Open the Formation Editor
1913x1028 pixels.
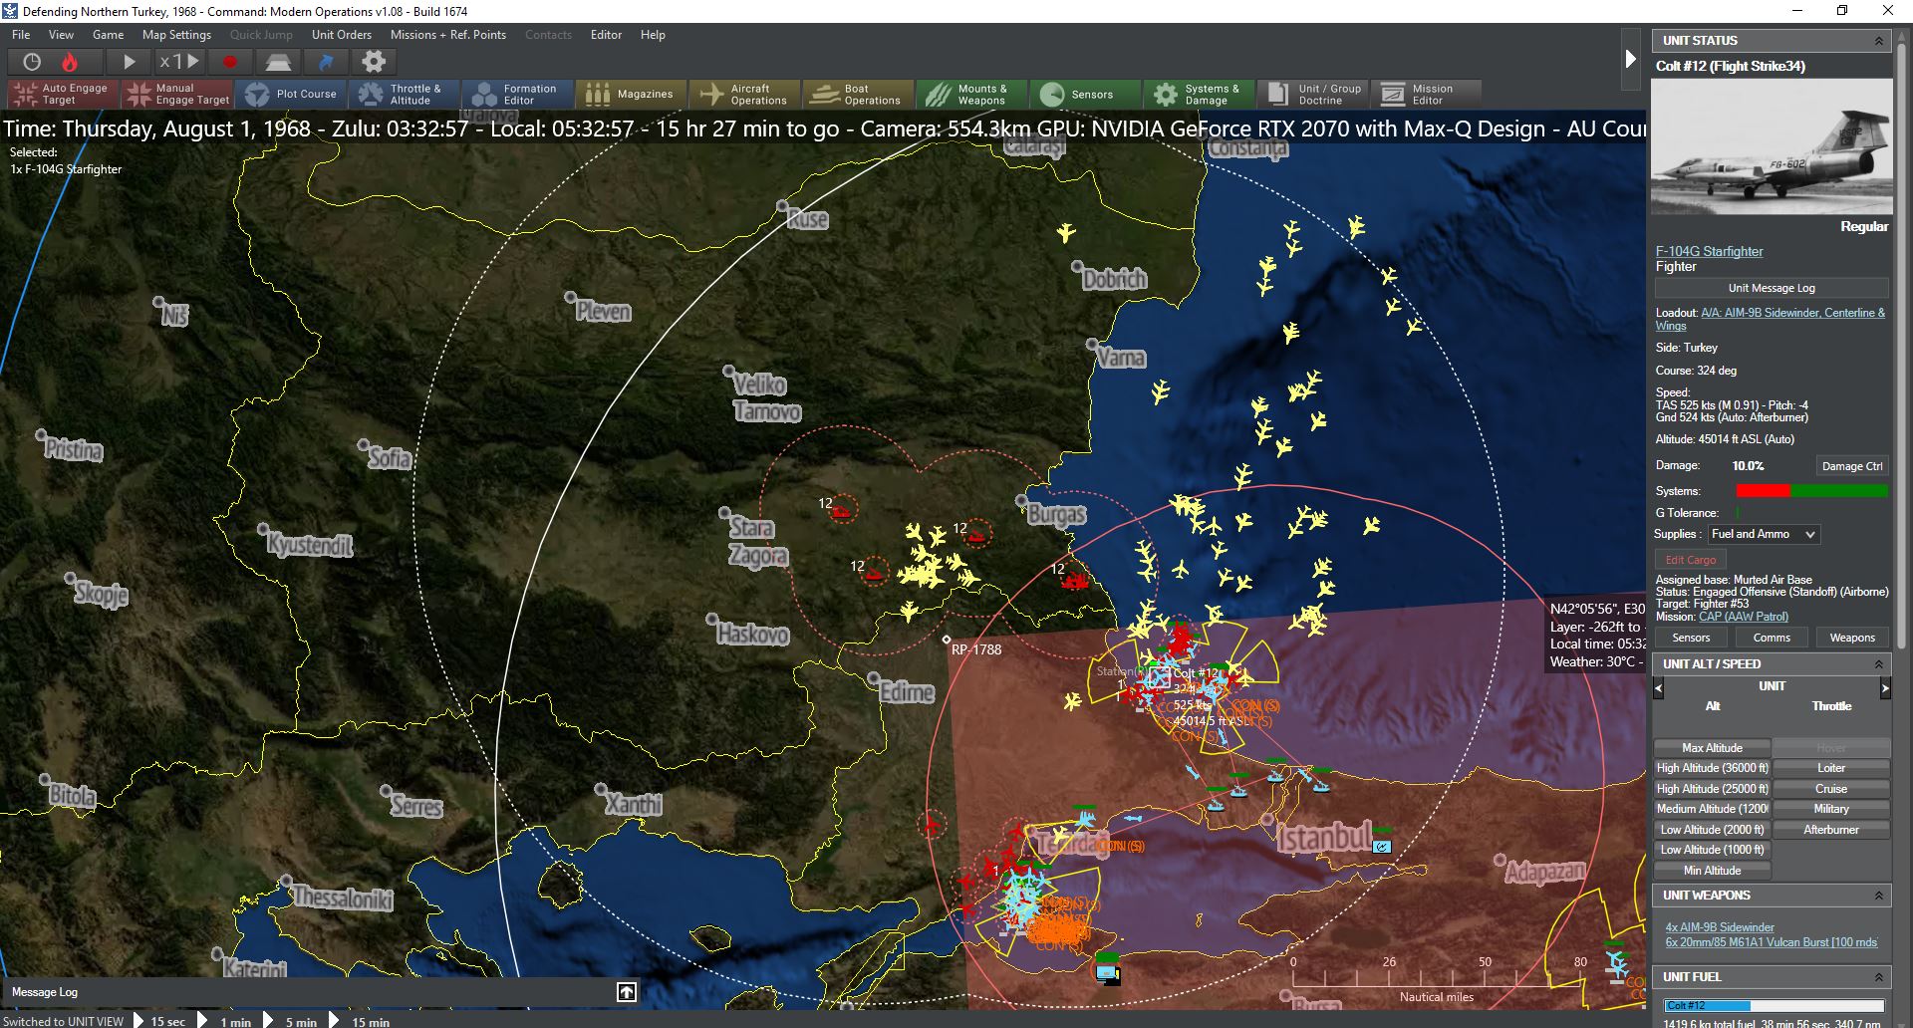pyautogui.click(x=518, y=95)
